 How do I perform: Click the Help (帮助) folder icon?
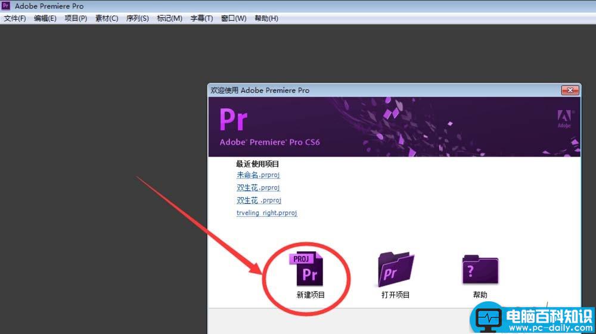pyautogui.click(x=480, y=270)
